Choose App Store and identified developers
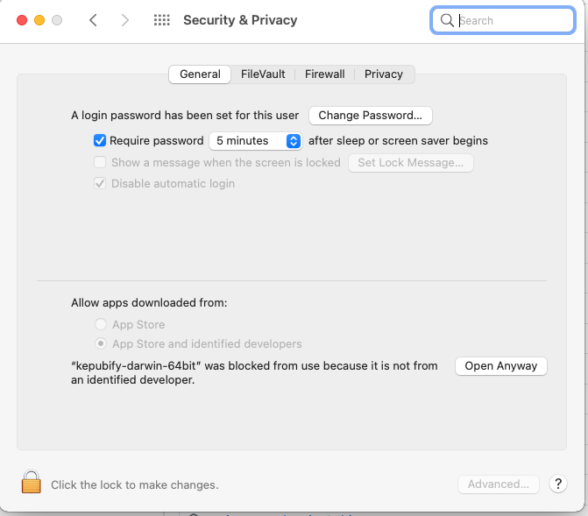The width and height of the screenshot is (588, 516). (x=101, y=344)
